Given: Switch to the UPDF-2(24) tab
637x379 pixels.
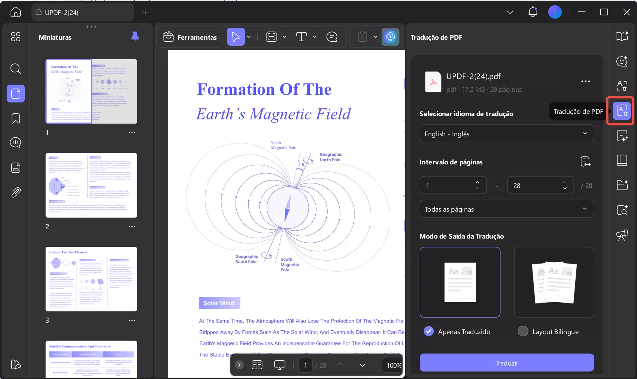Looking at the screenshot, I should pos(82,12).
